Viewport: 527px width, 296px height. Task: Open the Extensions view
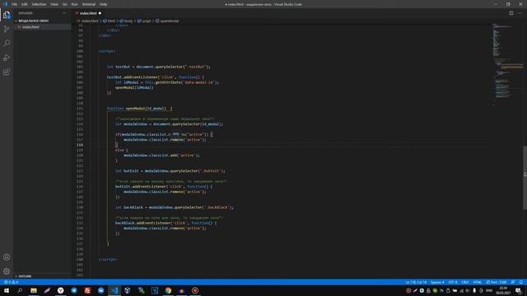coord(7,72)
